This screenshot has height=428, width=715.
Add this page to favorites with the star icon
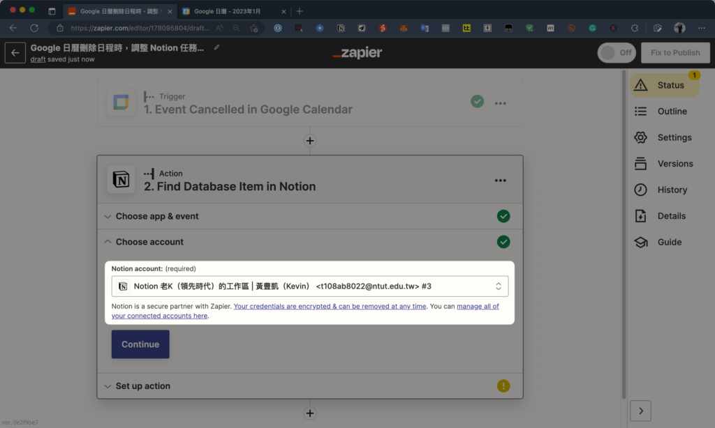(x=253, y=28)
